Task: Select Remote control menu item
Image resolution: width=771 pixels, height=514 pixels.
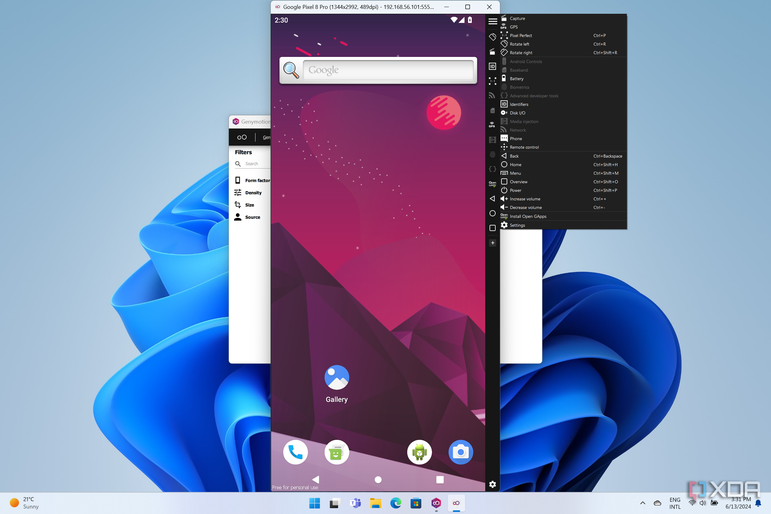Action: point(563,147)
